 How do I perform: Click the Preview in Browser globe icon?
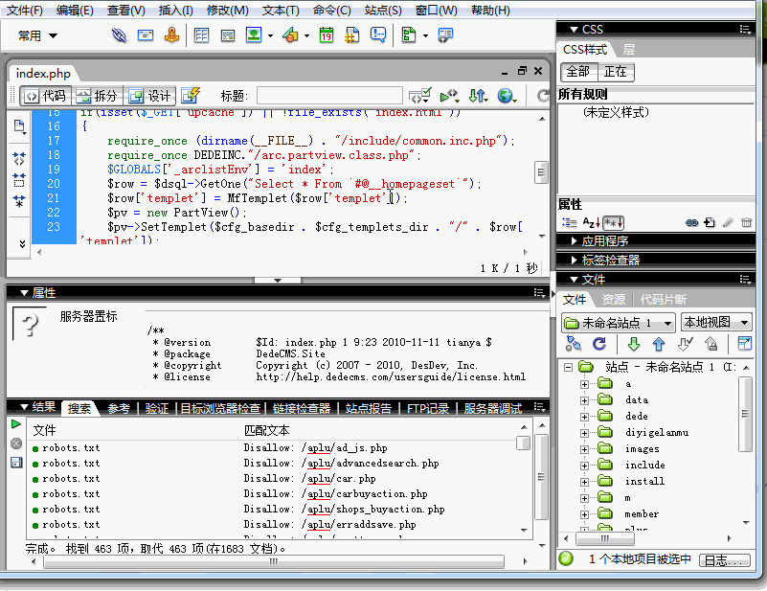[505, 96]
